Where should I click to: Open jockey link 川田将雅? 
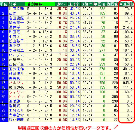(x=16, y=9)
